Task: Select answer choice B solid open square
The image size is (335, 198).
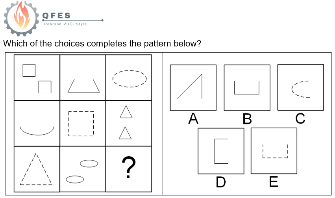Action: (x=247, y=87)
